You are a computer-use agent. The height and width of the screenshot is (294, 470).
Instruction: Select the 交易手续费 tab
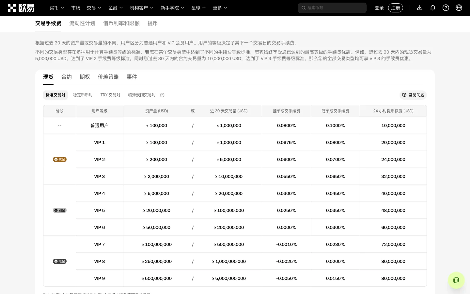48,24
